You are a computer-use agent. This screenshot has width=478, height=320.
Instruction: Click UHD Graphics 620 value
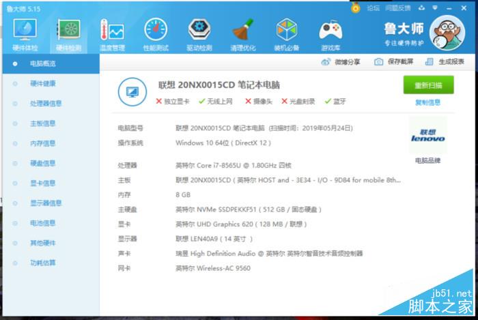[x=241, y=224]
